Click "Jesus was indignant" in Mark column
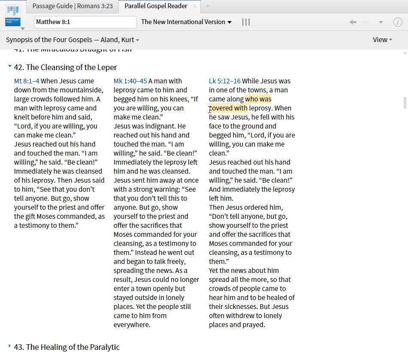Screen dimensions: 408x352 click(x=145, y=126)
